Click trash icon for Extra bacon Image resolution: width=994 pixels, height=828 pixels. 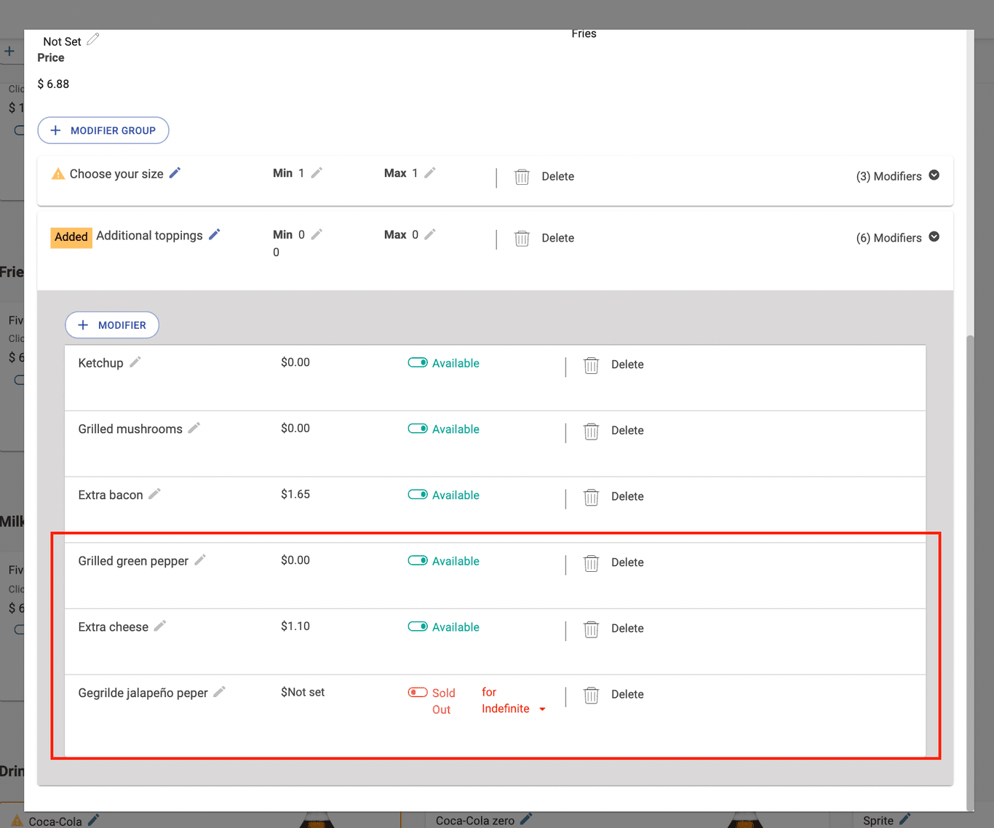point(591,497)
